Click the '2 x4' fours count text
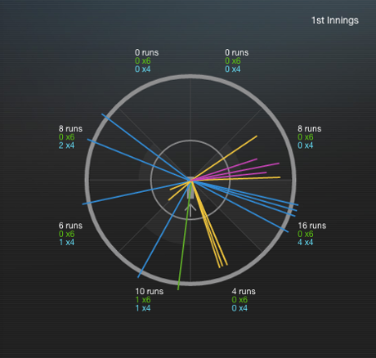This screenshot has width=376, height=358. 66,145
